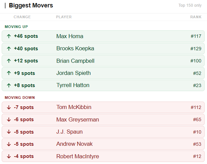Click the up arrow in Jordan Spieth row
Screen dimensions: 207x164
pyautogui.click(x=9, y=73)
